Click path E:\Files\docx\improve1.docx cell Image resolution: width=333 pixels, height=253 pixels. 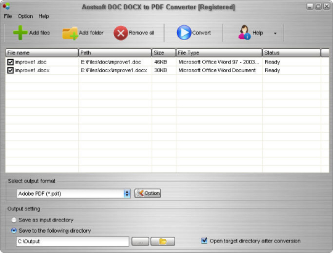coord(114,70)
